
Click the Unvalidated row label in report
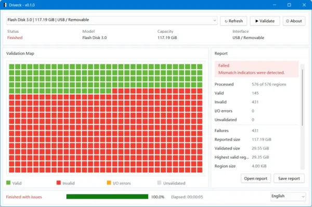226,120
